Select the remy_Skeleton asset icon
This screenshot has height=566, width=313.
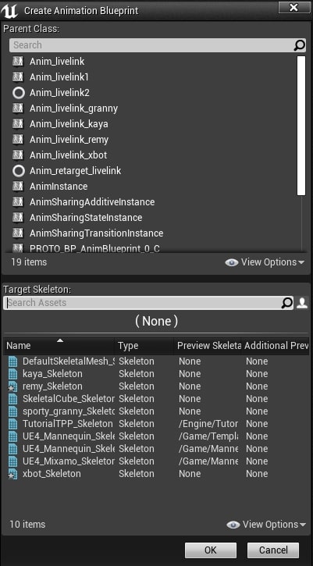(x=13, y=386)
